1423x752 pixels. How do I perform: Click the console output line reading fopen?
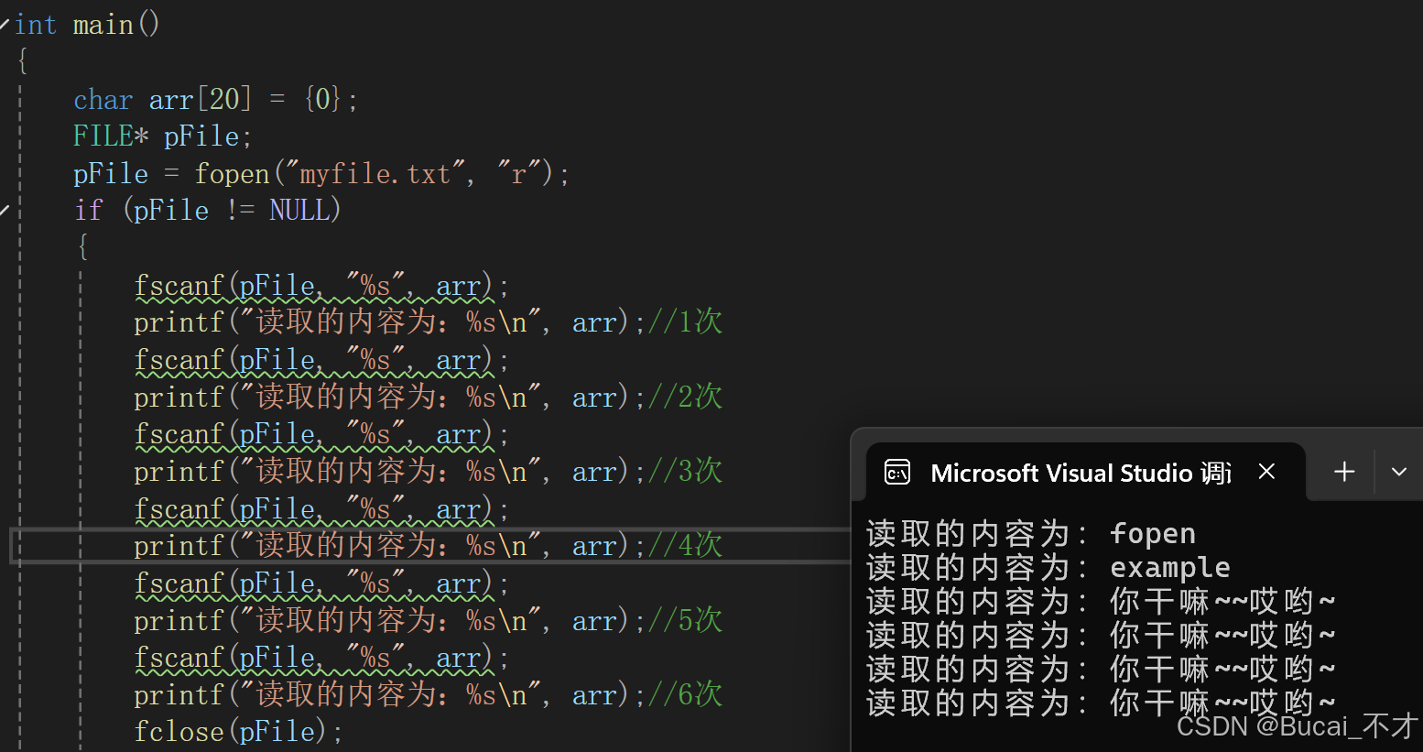[x=1031, y=534]
